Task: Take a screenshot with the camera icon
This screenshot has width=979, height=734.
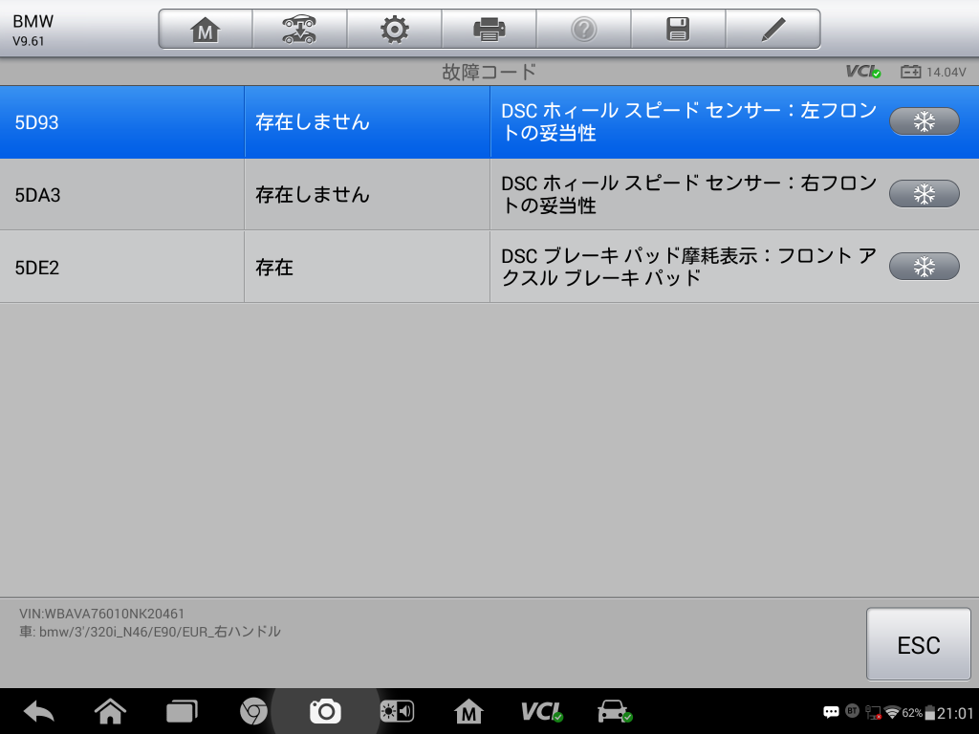Action: (325, 711)
